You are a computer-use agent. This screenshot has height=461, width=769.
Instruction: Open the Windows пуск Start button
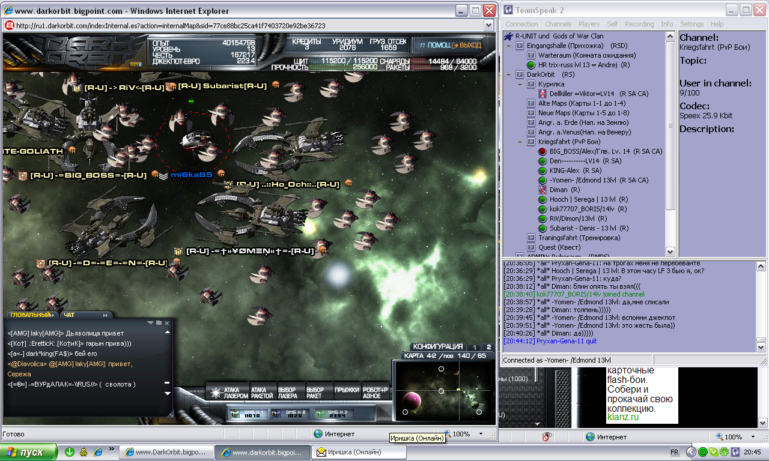coord(29,452)
